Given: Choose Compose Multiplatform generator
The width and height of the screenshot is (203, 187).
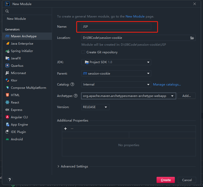Looking at the screenshot, I should (27, 88).
